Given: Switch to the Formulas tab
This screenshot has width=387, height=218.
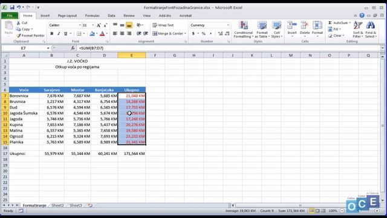Looking at the screenshot, I should click(x=92, y=16).
